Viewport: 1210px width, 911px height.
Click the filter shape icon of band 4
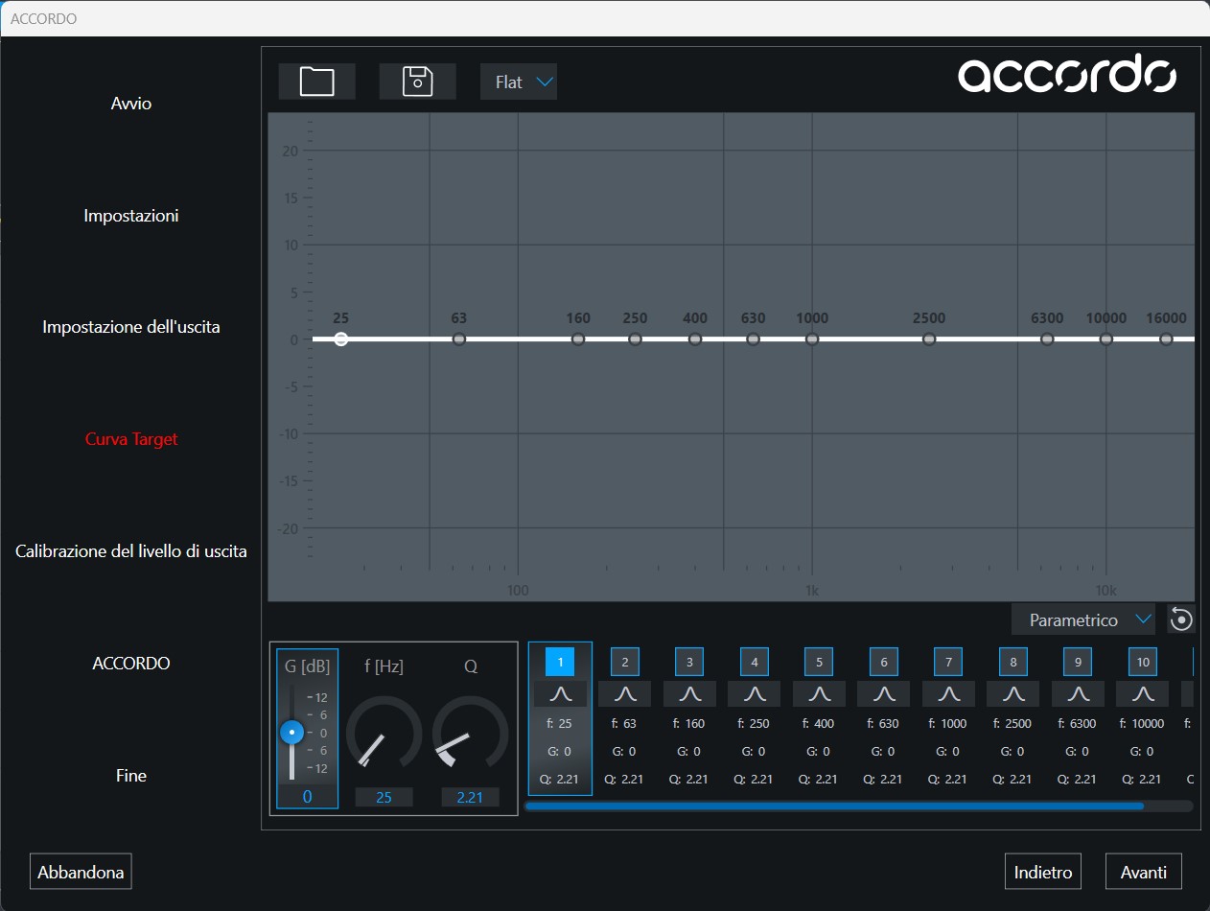pos(755,693)
